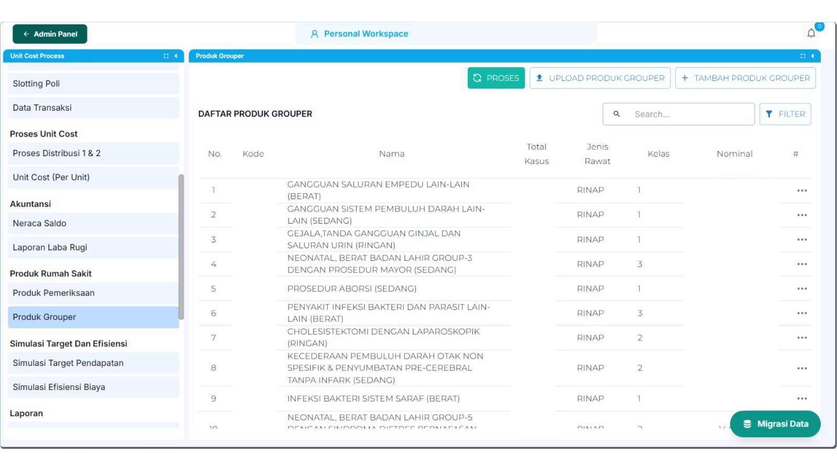Select Proses Distribusi 1 & 2
This screenshot has width=837, height=471.
(x=94, y=153)
